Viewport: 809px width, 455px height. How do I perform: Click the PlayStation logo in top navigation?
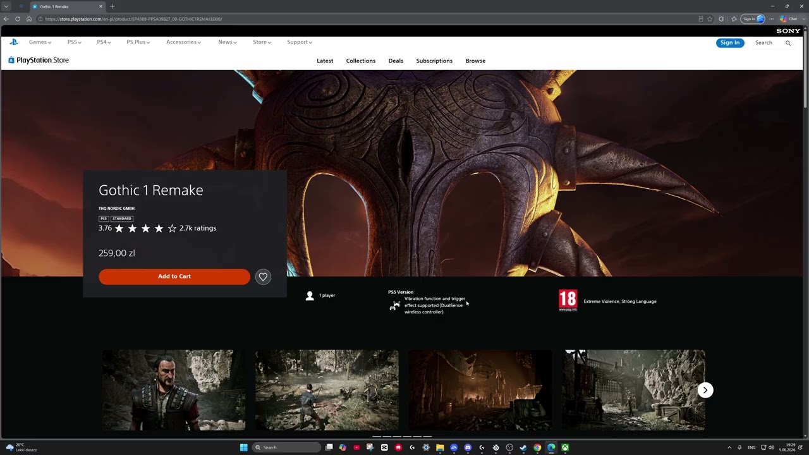pos(13,42)
